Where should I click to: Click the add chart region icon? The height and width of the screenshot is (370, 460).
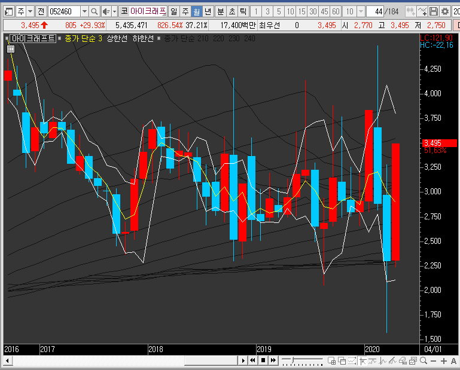[x=331, y=361]
